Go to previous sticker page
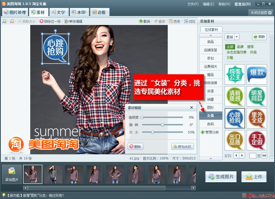275x199 pixels. coord(236,155)
